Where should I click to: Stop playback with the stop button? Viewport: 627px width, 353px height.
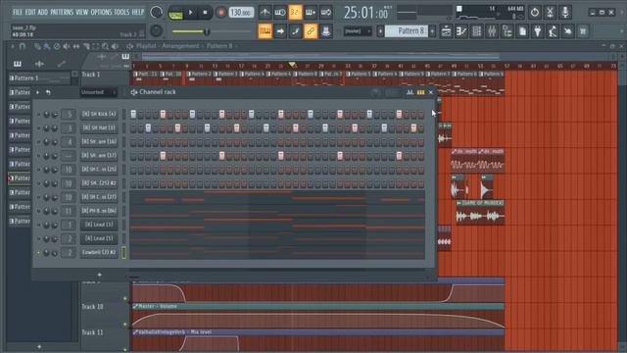click(x=205, y=13)
